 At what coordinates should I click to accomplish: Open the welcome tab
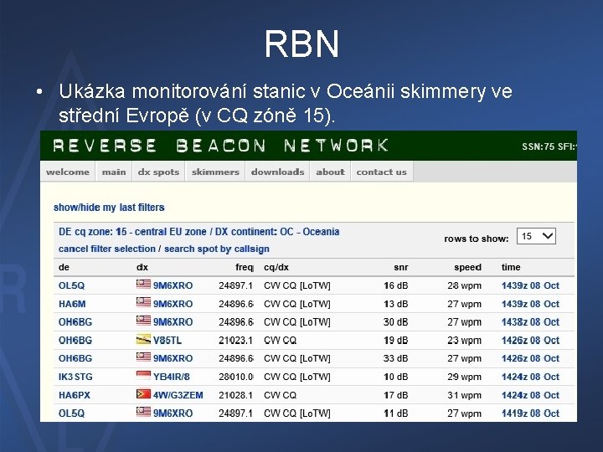point(68,172)
